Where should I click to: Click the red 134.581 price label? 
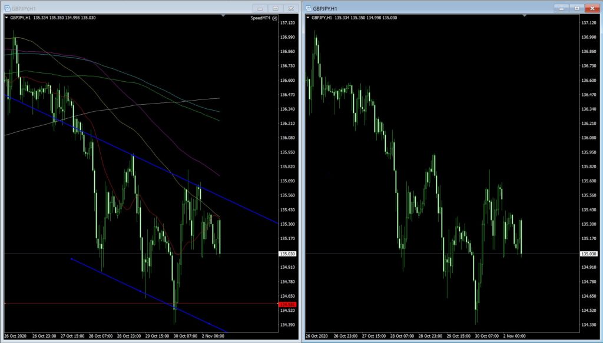tap(288, 304)
